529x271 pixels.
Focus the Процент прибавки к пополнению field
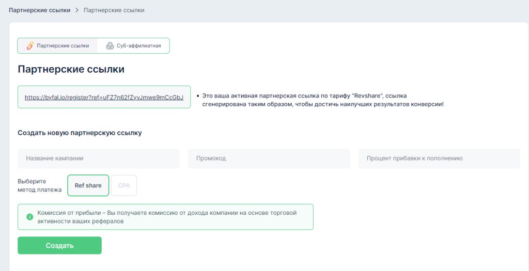[439, 158]
